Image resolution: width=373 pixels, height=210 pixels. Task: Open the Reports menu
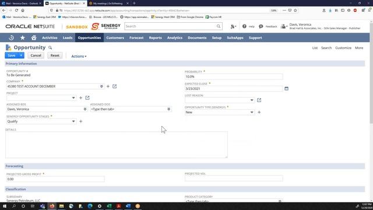(156, 37)
